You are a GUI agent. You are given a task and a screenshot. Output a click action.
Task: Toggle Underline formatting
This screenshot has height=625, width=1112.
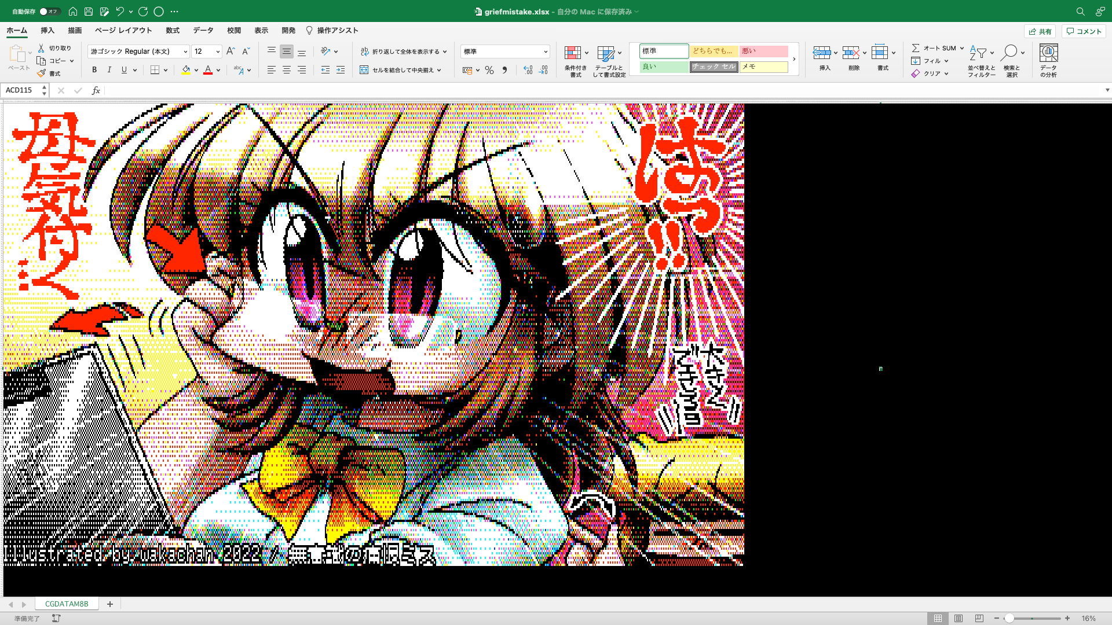click(x=124, y=70)
